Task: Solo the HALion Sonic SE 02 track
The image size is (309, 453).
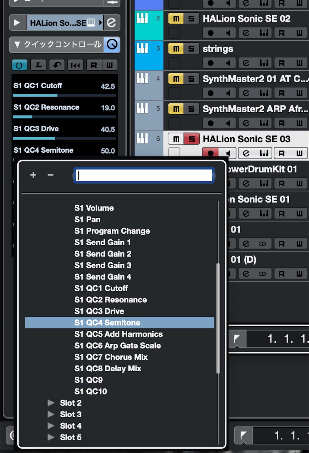Action: [x=191, y=19]
